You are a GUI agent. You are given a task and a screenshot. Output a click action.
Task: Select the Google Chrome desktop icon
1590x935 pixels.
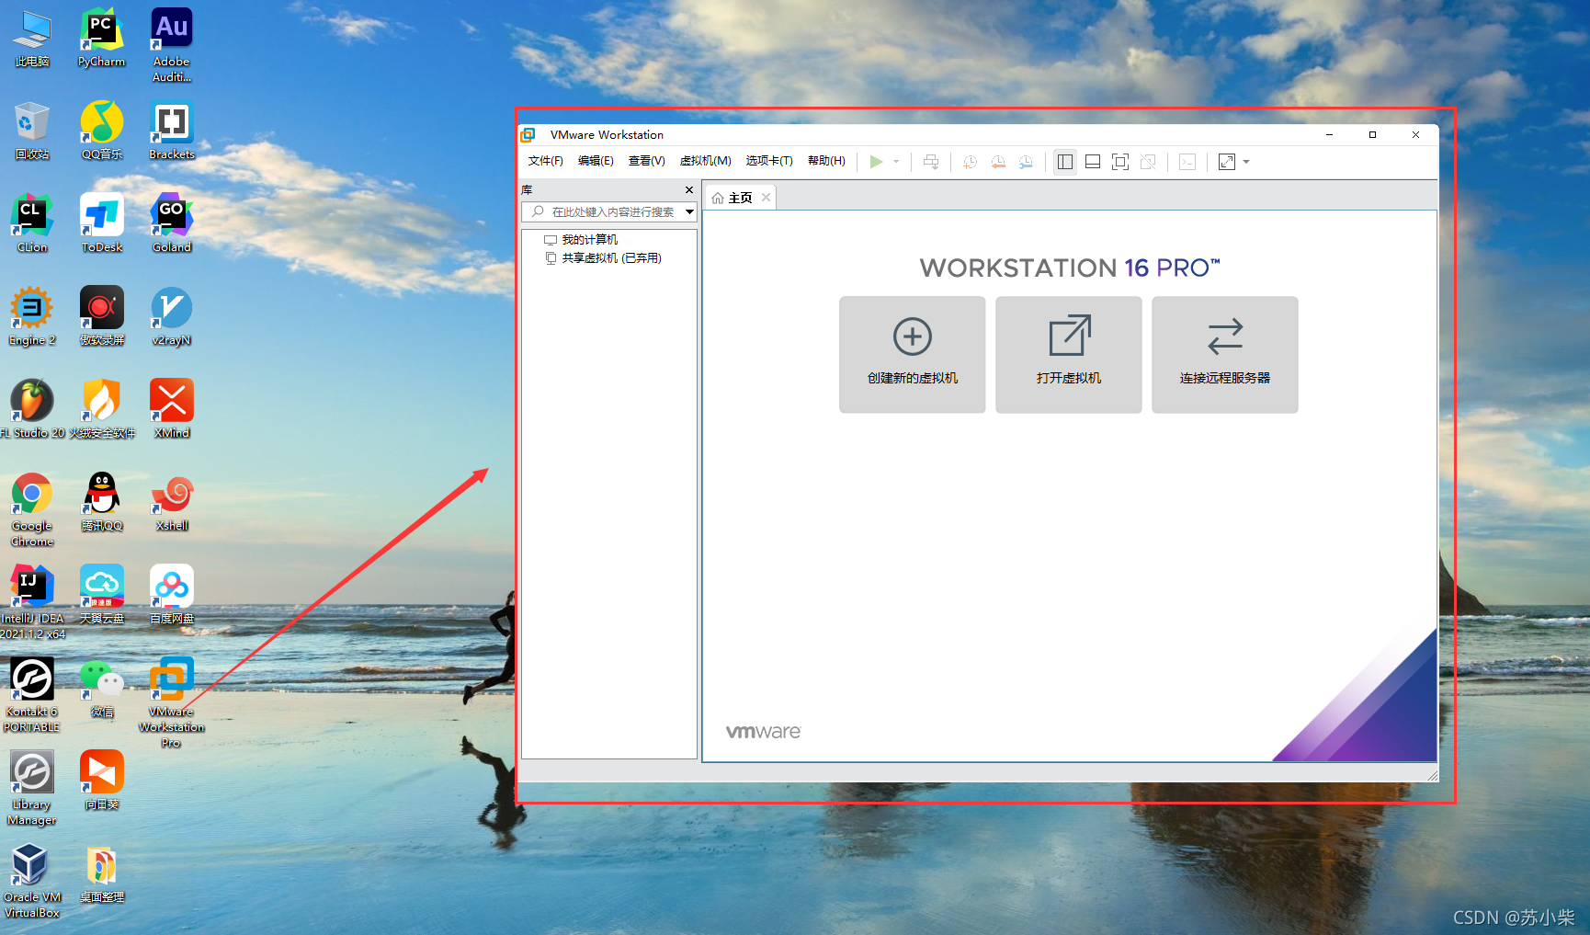click(x=32, y=510)
